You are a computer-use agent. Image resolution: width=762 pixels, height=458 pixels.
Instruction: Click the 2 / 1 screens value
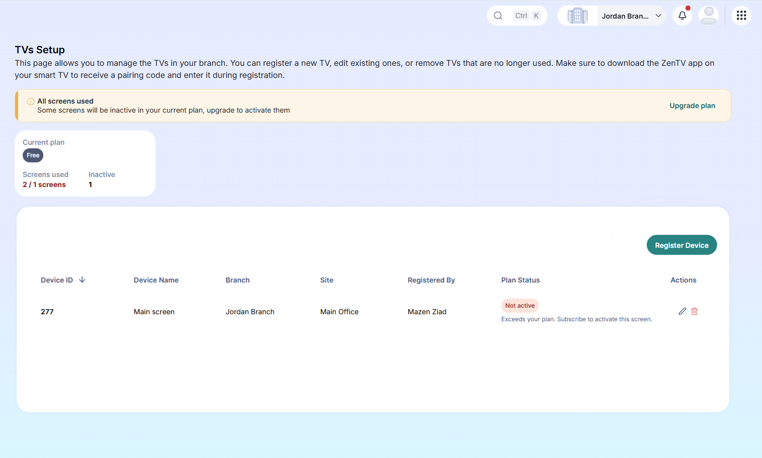point(44,185)
